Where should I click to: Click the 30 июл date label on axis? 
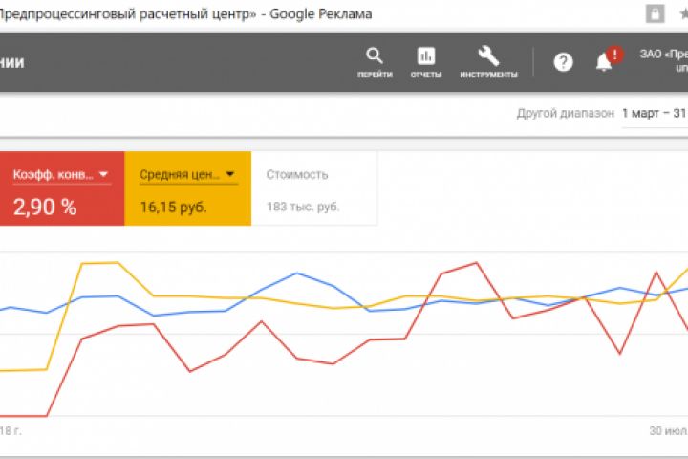668,431
